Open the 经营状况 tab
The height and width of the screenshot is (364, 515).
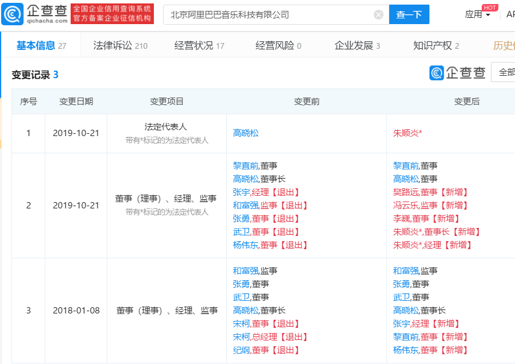click(199, 46)
